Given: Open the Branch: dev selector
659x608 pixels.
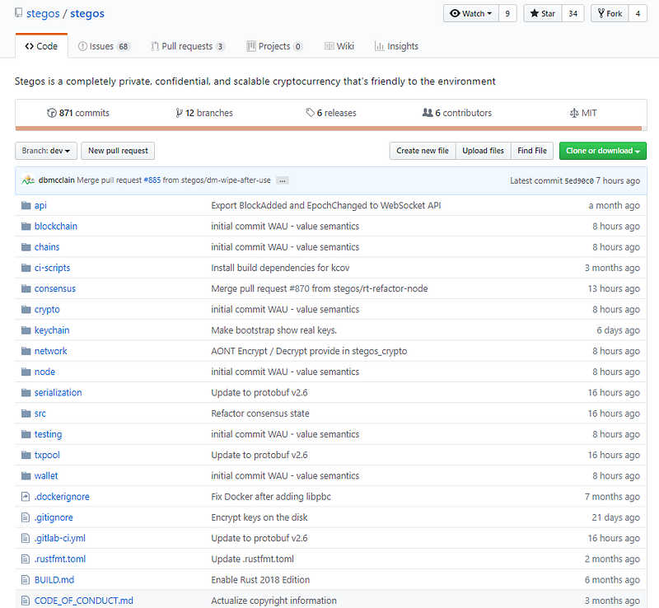Looking at the screenshot, I should pos(46,151).
